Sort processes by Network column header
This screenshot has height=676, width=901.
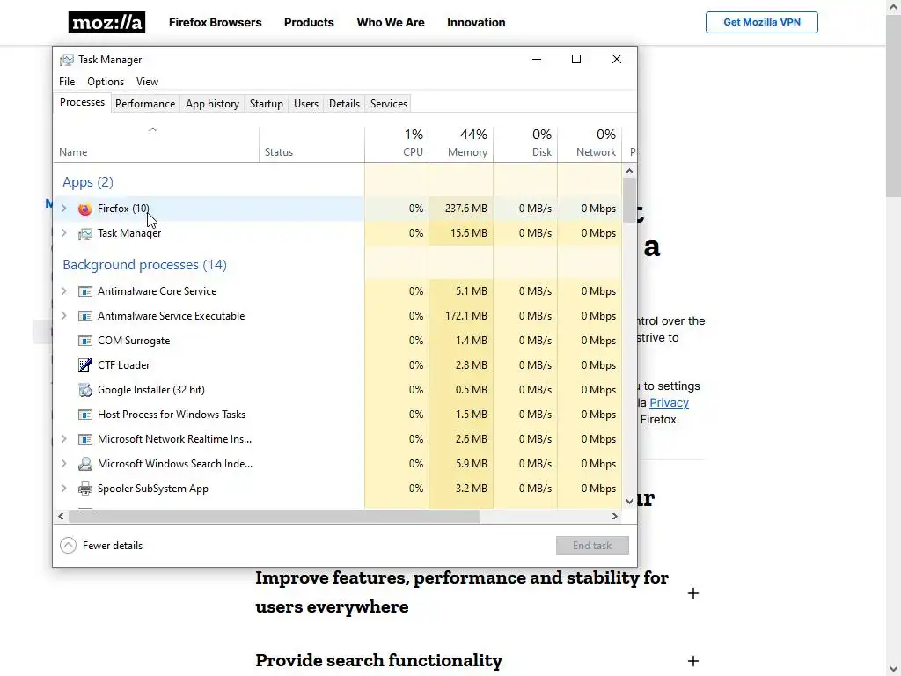tap(590, 143)
